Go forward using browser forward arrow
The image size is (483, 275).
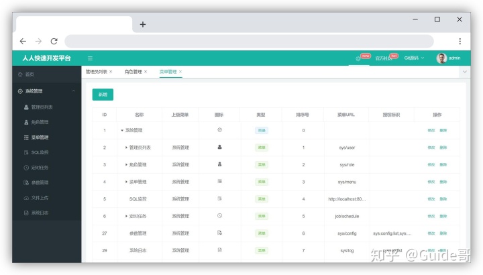pyautogui.click(x=38, y=42)
